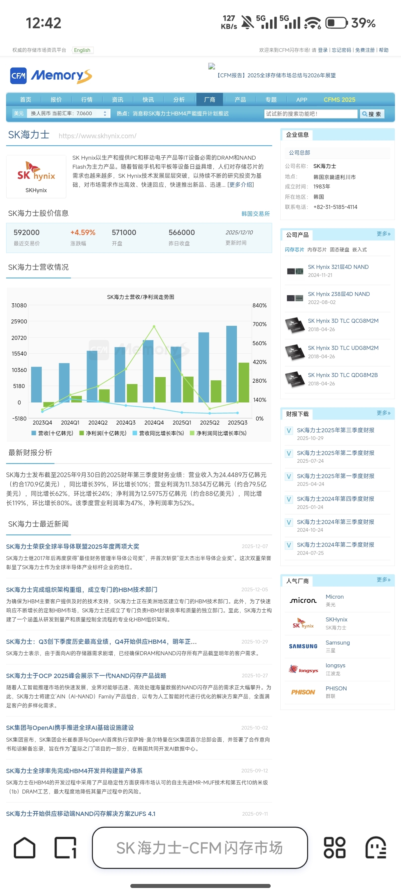Tap the browser address bar title
Screen dimensions: 401x894
click(200, 847)
